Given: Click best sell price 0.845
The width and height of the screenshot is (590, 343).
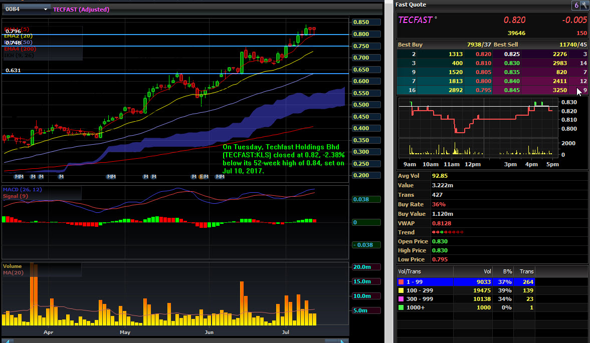Looking at the screenshot, I should [512, 90].
